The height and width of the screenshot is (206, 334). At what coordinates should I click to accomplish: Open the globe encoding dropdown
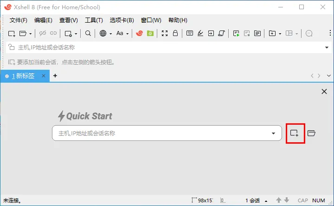(x=105, y=33)
